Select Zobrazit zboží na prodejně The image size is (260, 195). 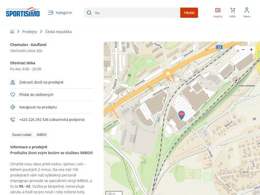coord(52,82)
